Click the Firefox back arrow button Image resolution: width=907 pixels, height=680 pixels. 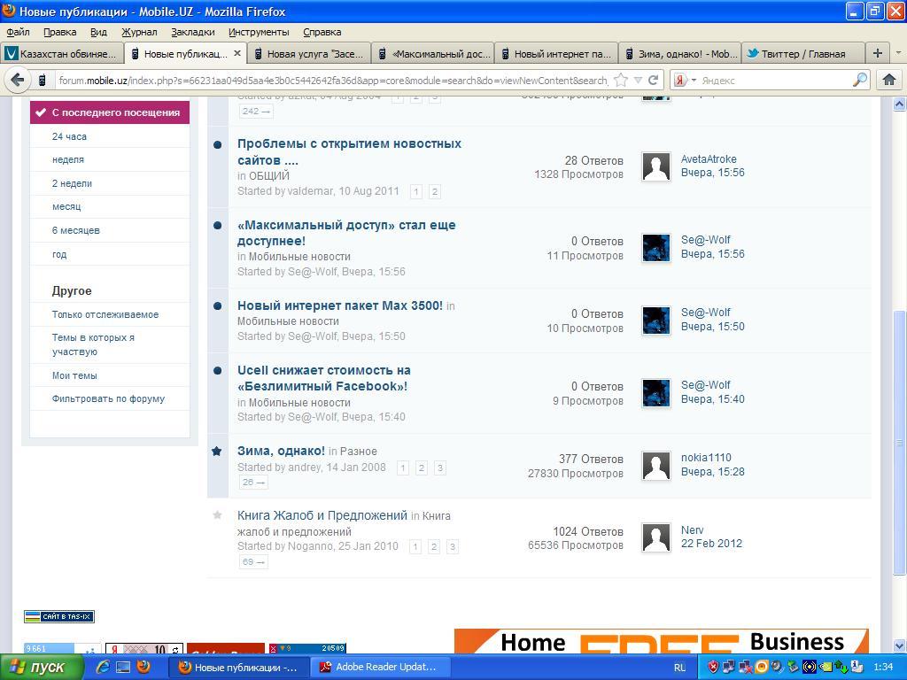(x=18, y=80)
